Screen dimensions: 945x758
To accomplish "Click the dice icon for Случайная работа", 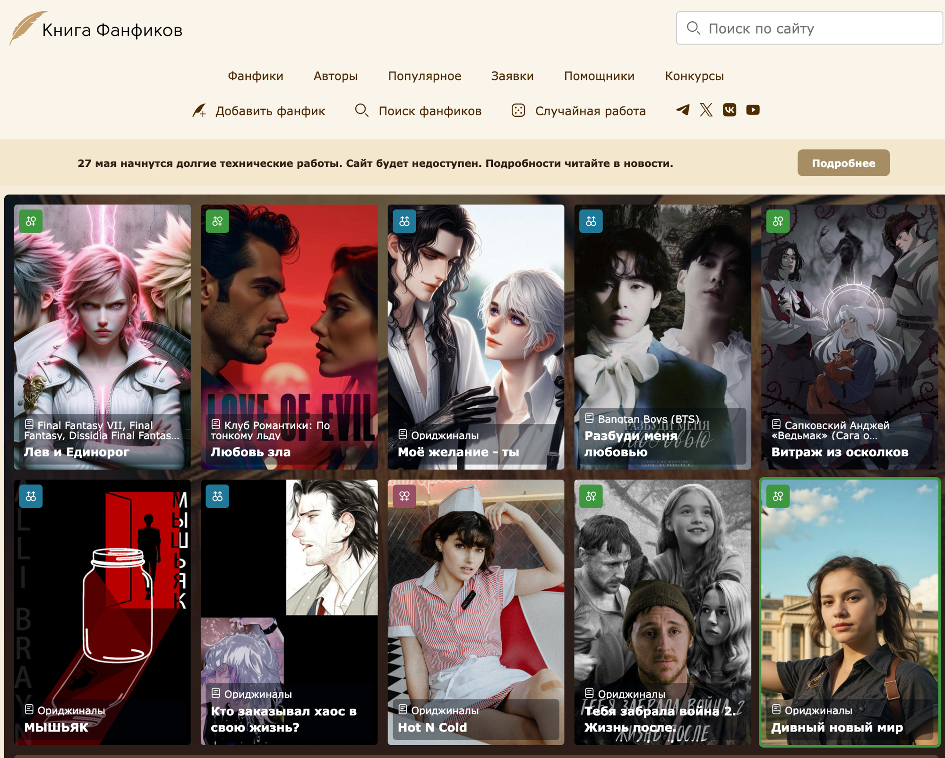I will (518, 111).
